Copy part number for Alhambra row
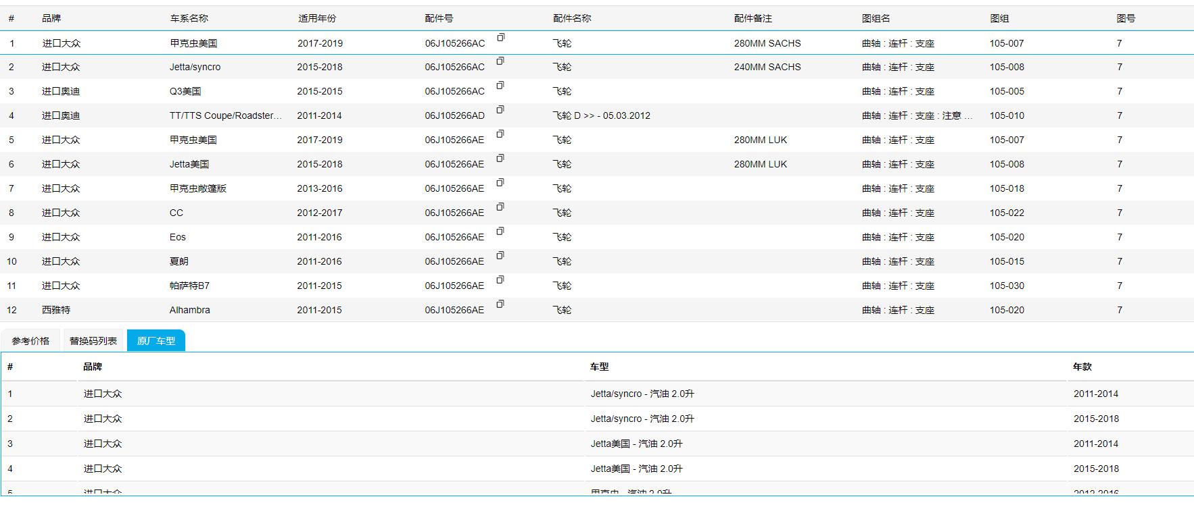 pos(500,304)
